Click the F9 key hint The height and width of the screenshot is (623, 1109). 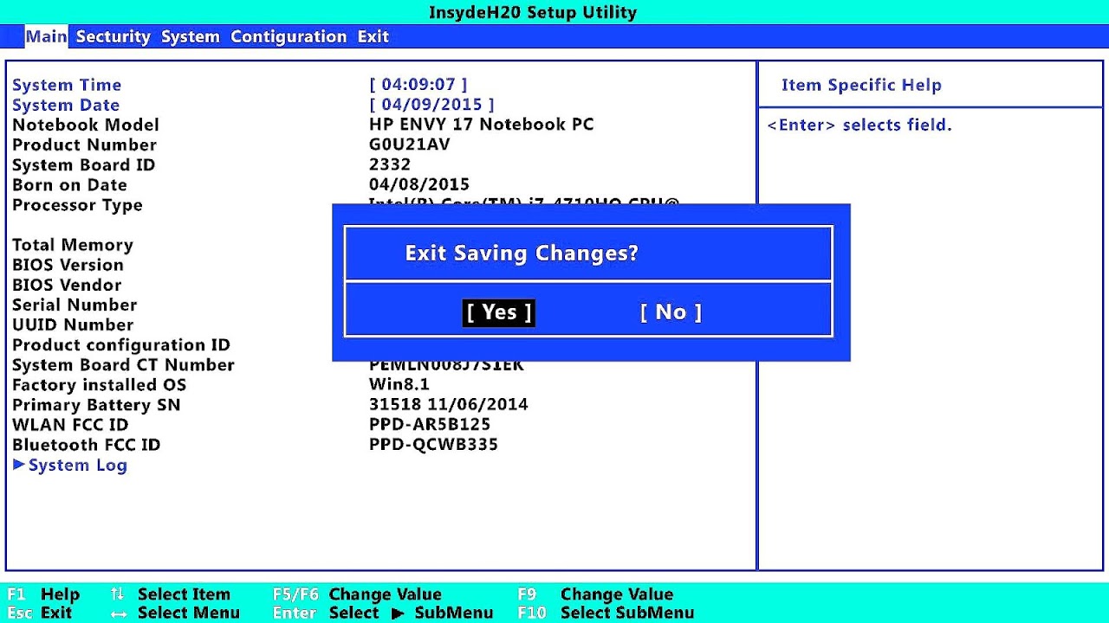coord(527,594)
